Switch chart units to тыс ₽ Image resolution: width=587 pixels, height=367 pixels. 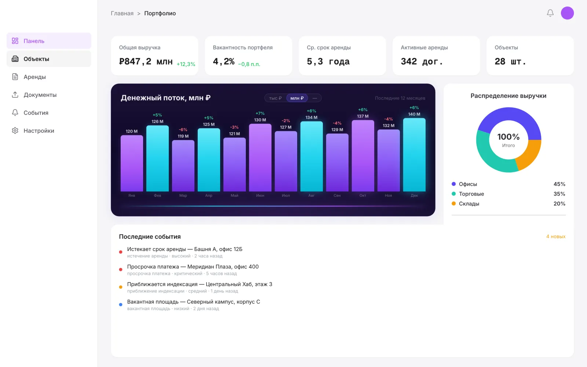point(276,98)
